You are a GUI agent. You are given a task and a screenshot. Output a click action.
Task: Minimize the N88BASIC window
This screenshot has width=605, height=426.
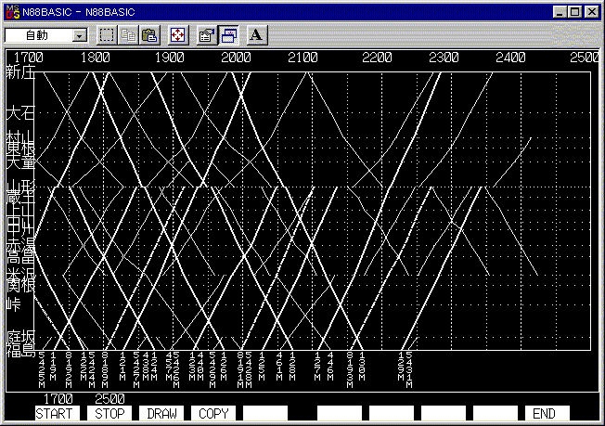click(560, 12)
